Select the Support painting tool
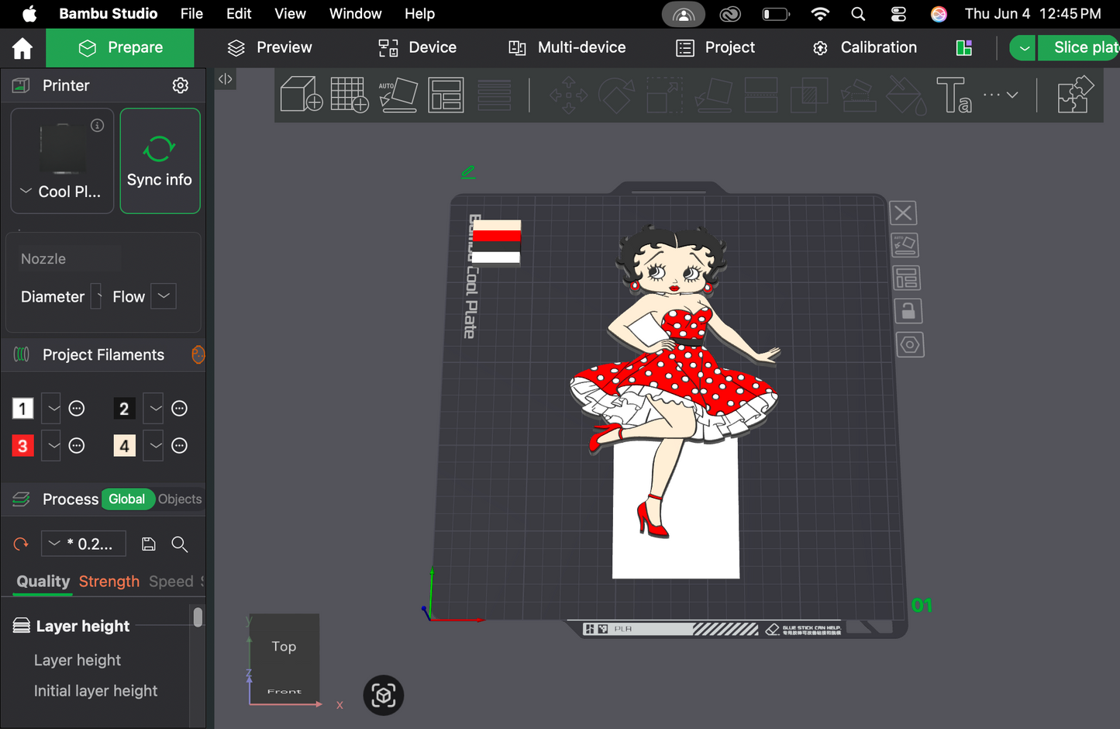The image size is (1120, 729). point(858,95)
